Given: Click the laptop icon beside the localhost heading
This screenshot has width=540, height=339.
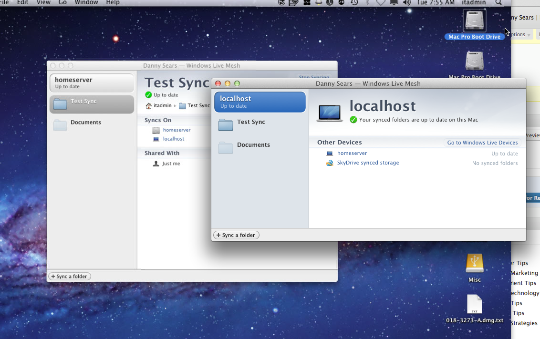Looking at the screenshot, I should (x=330, y=113).
